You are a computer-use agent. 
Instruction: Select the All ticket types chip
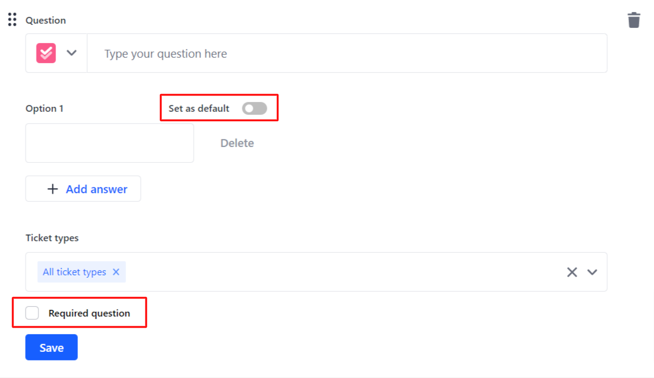coord(74,272)
